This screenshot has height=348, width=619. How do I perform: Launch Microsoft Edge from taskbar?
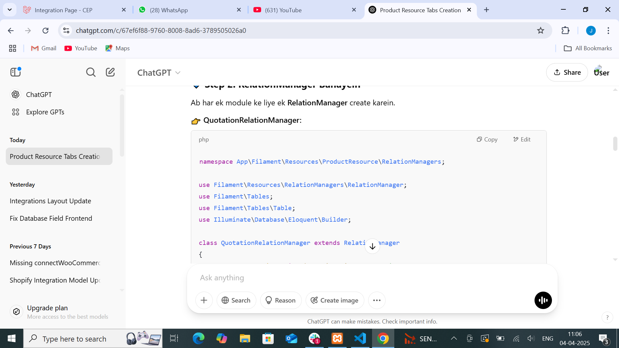click(199, 338)
